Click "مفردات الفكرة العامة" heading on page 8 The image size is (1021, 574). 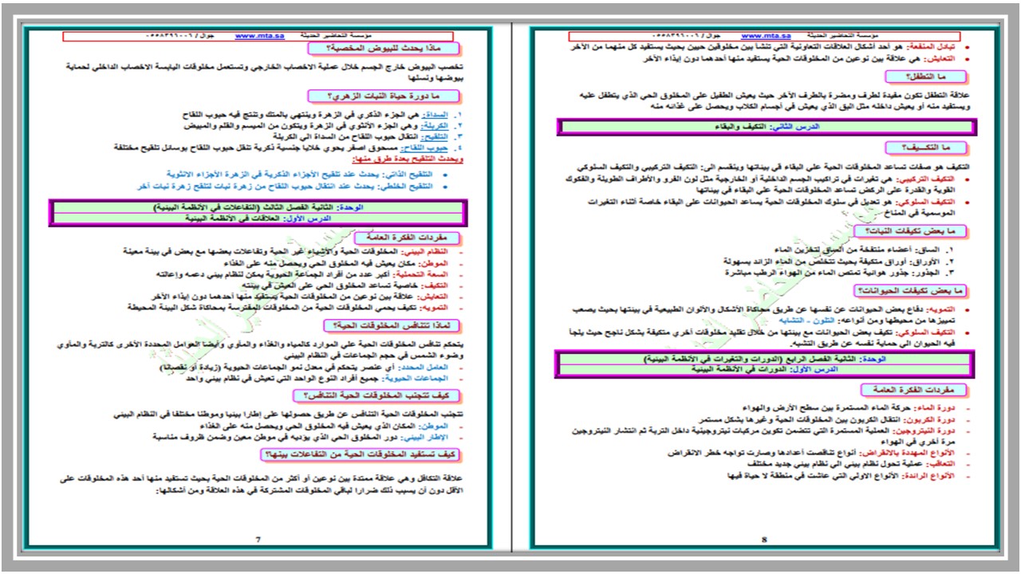pos(914,390)
